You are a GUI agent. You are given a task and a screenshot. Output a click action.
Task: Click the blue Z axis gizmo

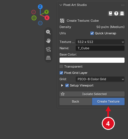point(40,7)
